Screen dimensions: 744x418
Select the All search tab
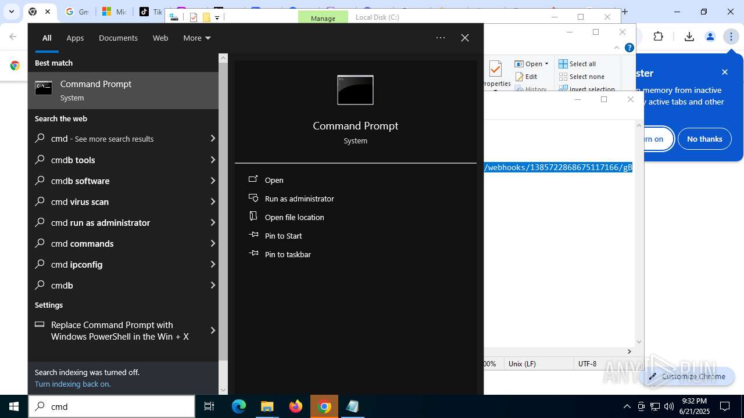click(x=46, y=38)
